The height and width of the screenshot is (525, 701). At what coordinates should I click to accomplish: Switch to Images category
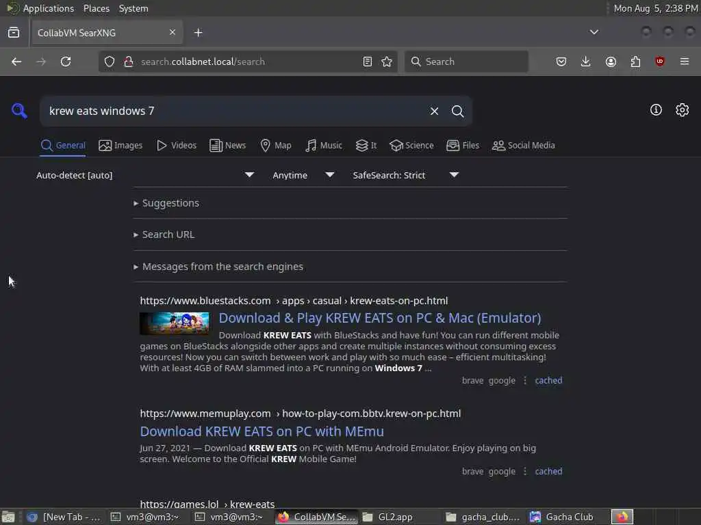tap(120, 146)
